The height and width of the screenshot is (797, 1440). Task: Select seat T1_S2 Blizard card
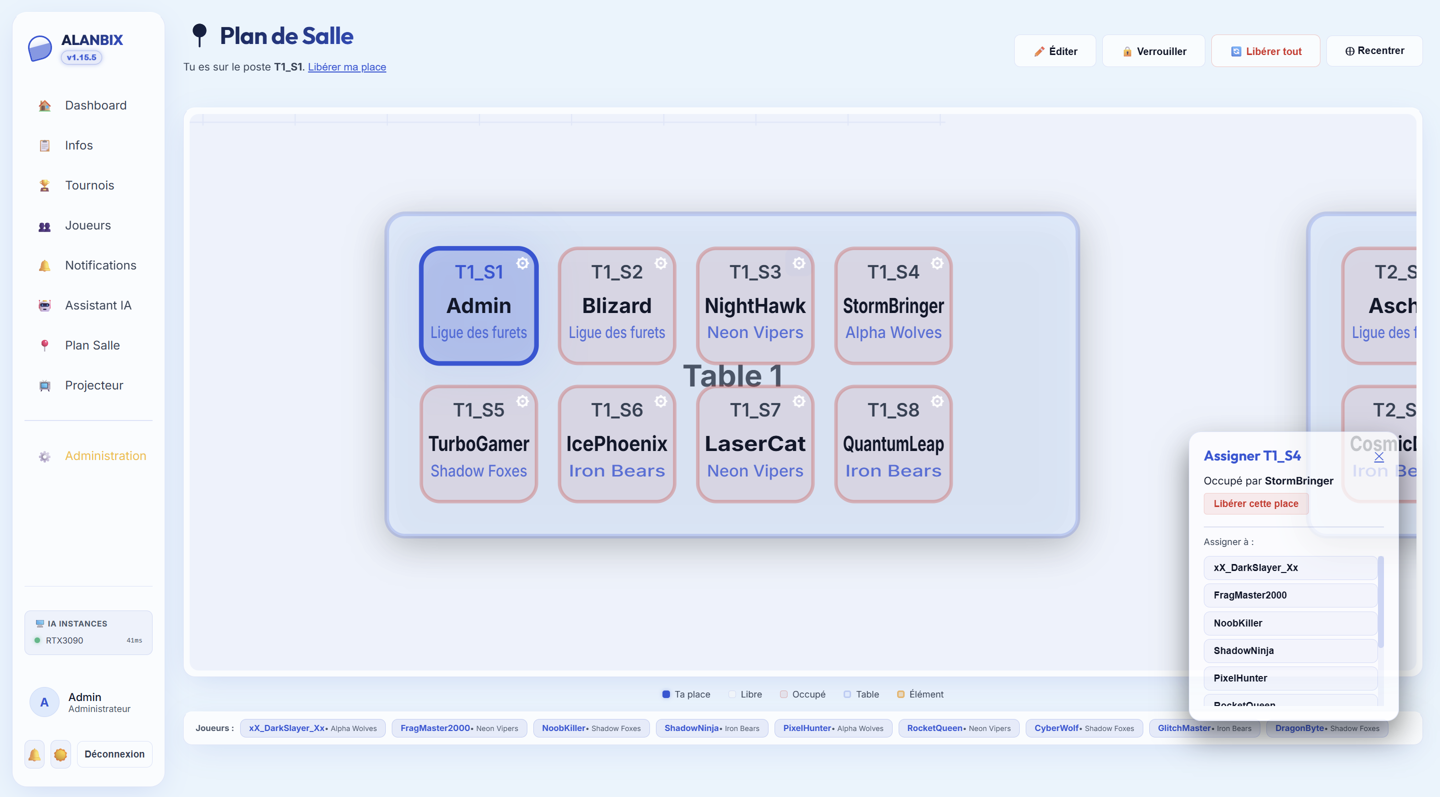pyautogui.click(x=616, y=305)
